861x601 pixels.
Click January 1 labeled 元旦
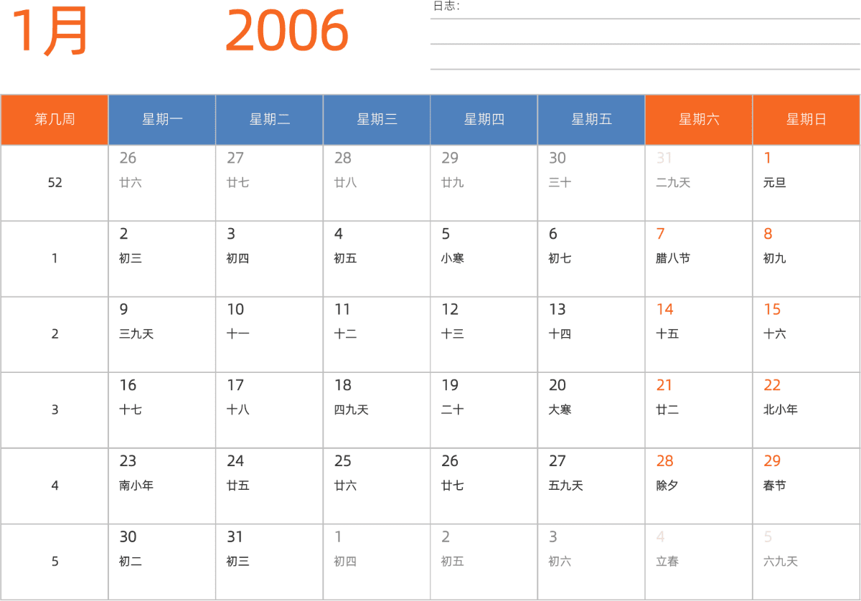click(806, 183)
